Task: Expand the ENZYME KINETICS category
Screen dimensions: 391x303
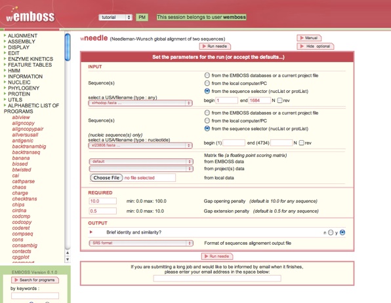Action: [30, 59]
